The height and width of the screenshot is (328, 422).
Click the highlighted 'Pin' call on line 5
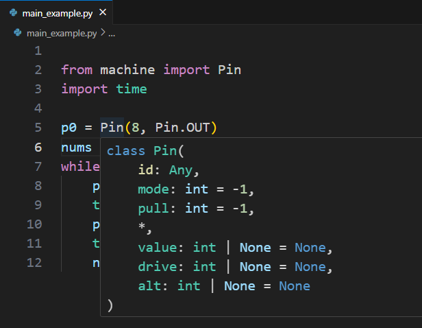(x=112, y=127)
